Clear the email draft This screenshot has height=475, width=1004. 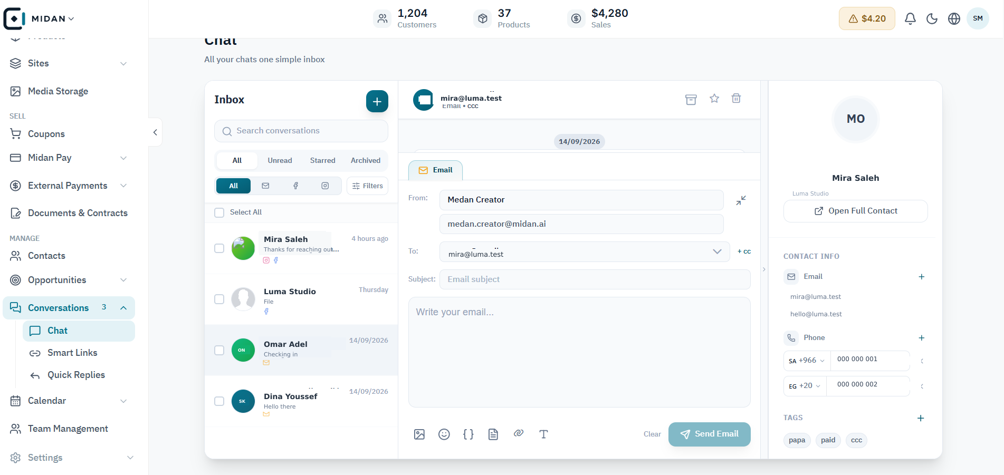[652, 434]
